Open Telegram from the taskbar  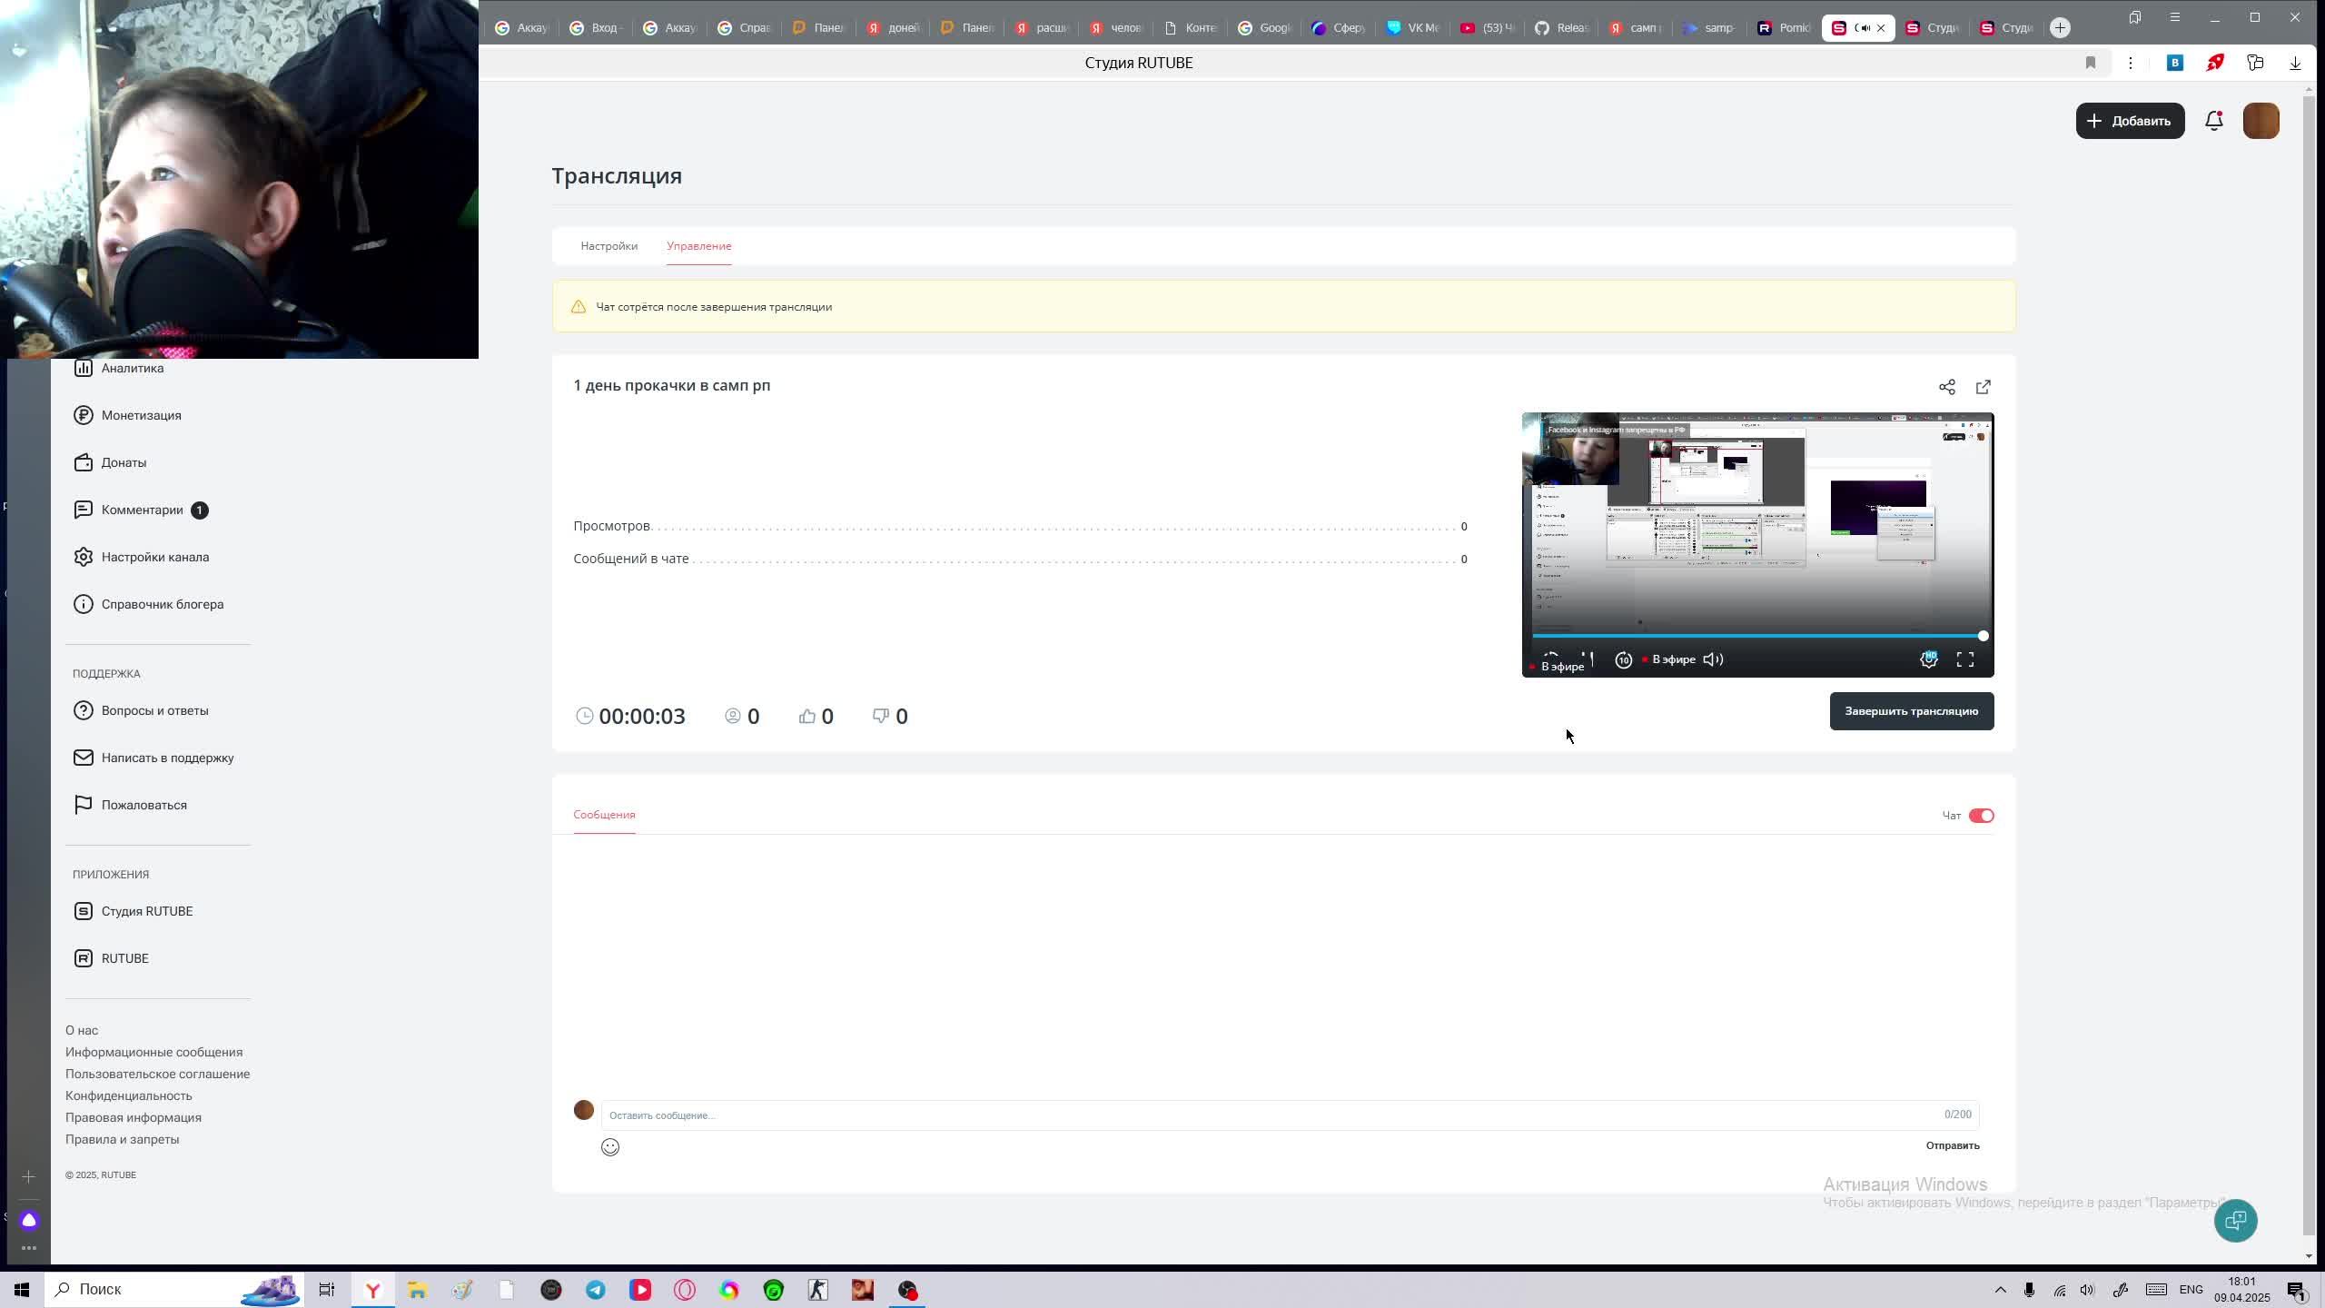point(596,1290)
